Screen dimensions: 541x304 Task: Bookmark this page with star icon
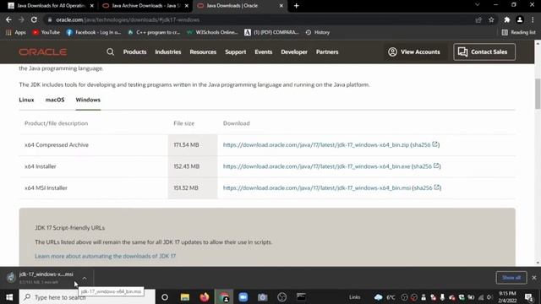coord(491,20)
